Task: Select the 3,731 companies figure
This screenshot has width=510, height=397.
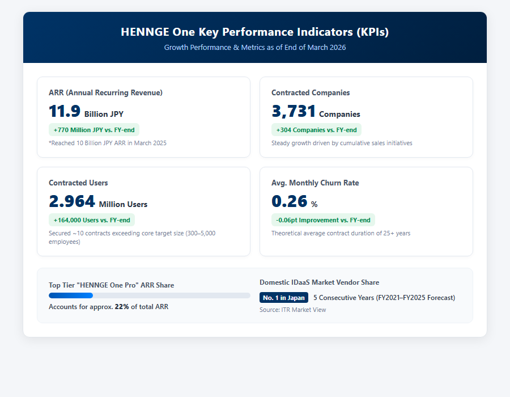Action: point(294,111)
